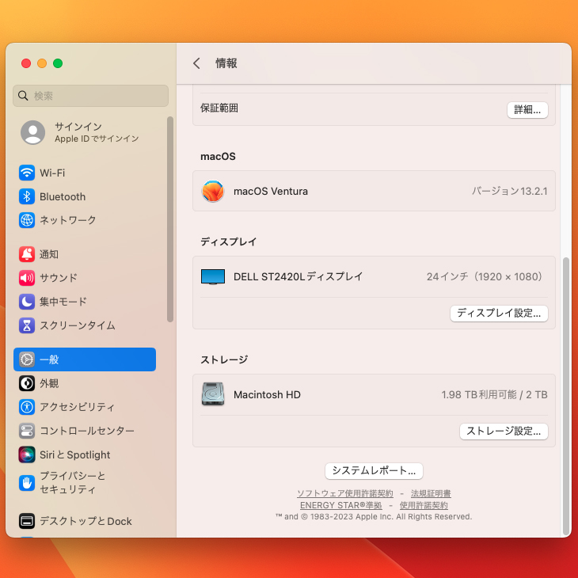Select the 一般 label in sidebar

pyautogui.click(x=49, y=359)
